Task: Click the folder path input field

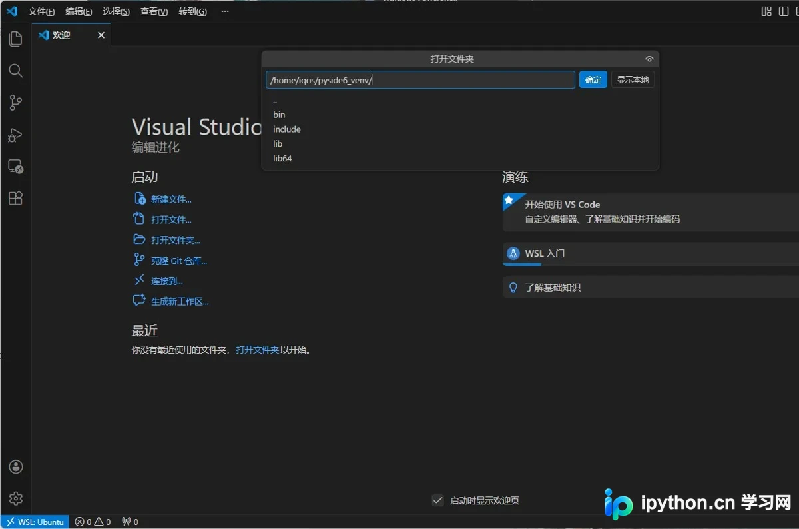Action: (x=420, y=80)
